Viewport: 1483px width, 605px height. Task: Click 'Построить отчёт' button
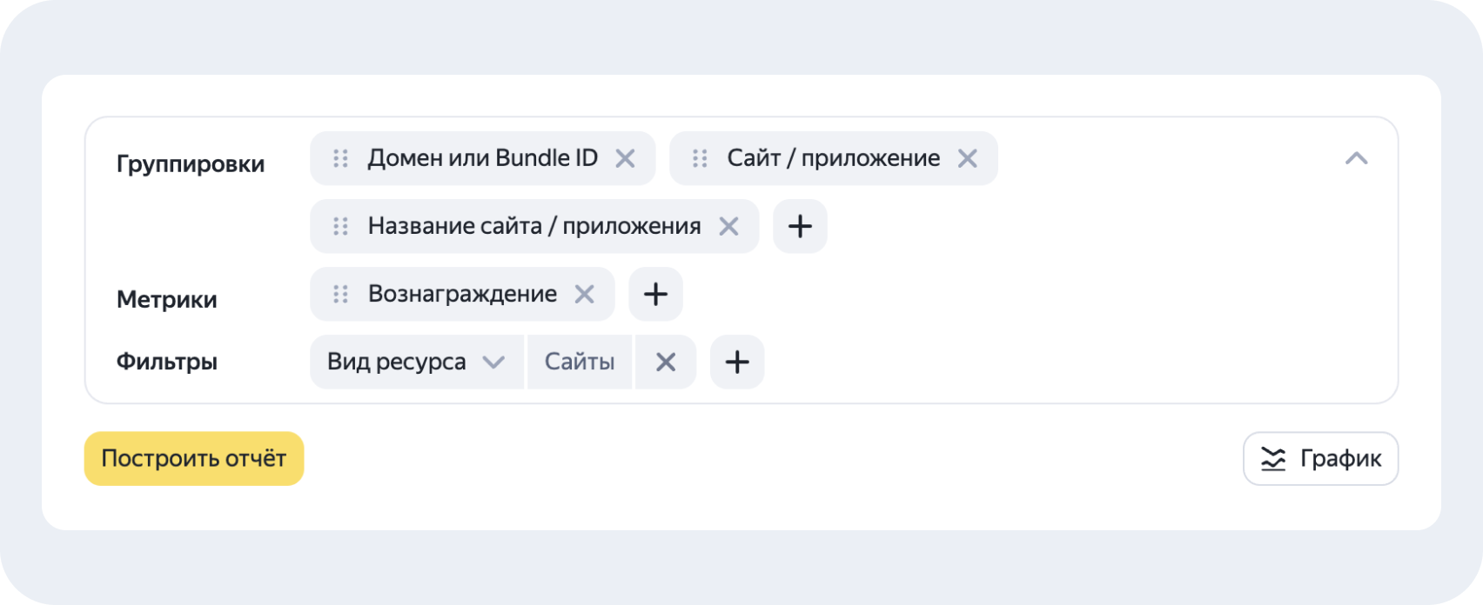point(194,458)
